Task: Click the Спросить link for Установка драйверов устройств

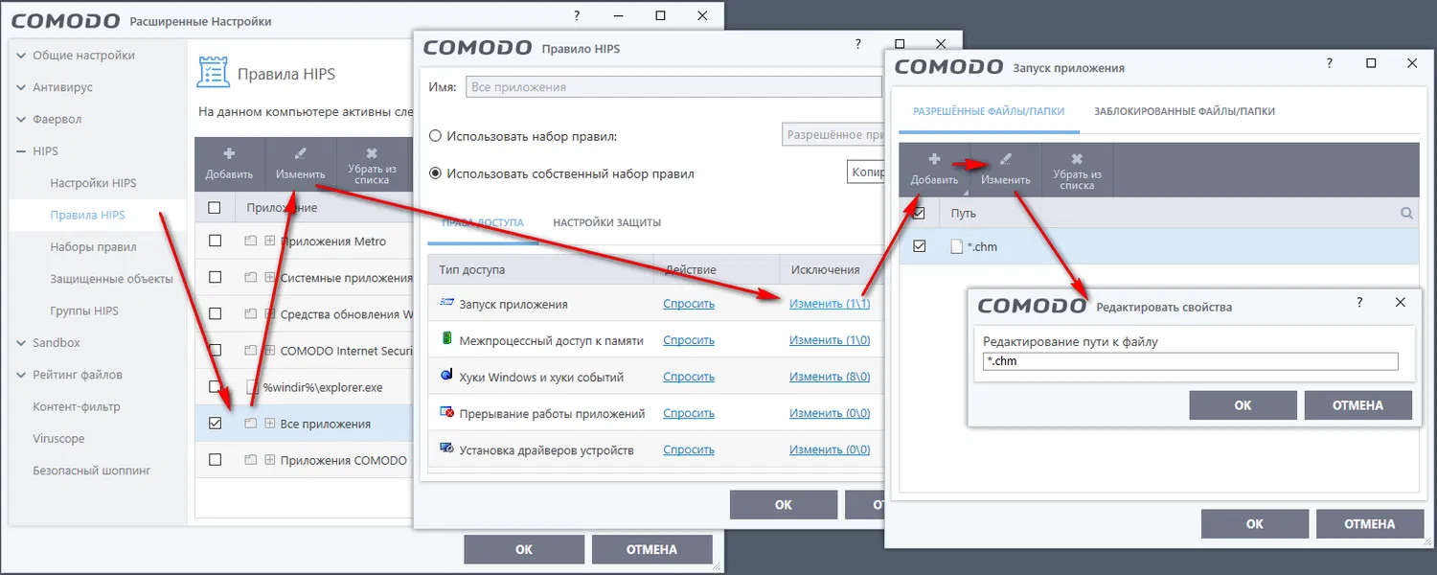Action: click(689, 449)
